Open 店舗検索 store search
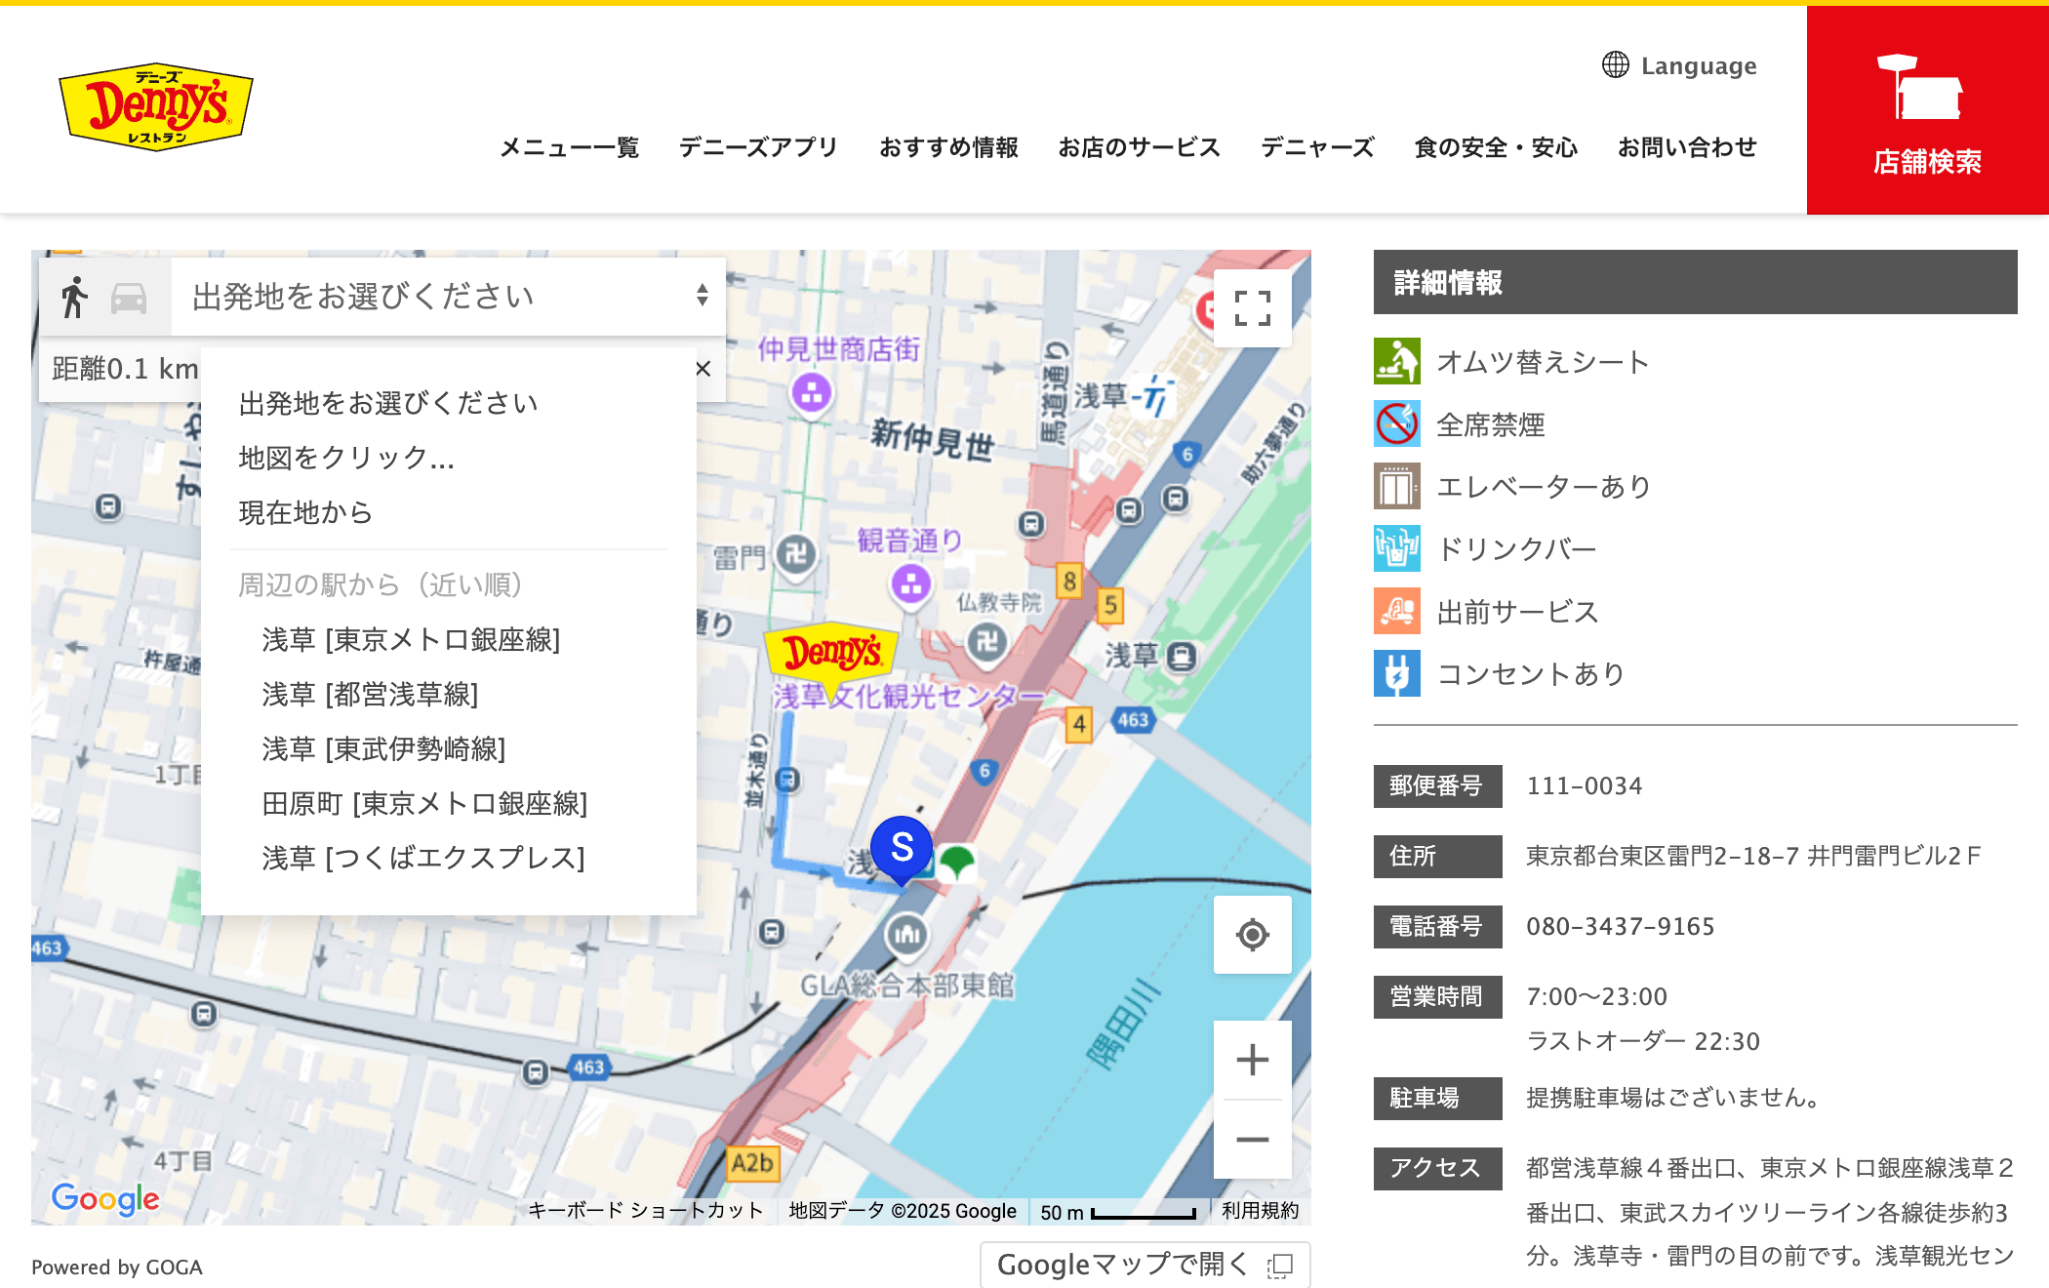This screenshot has height=1288, width=2049. click(1927, 110)
